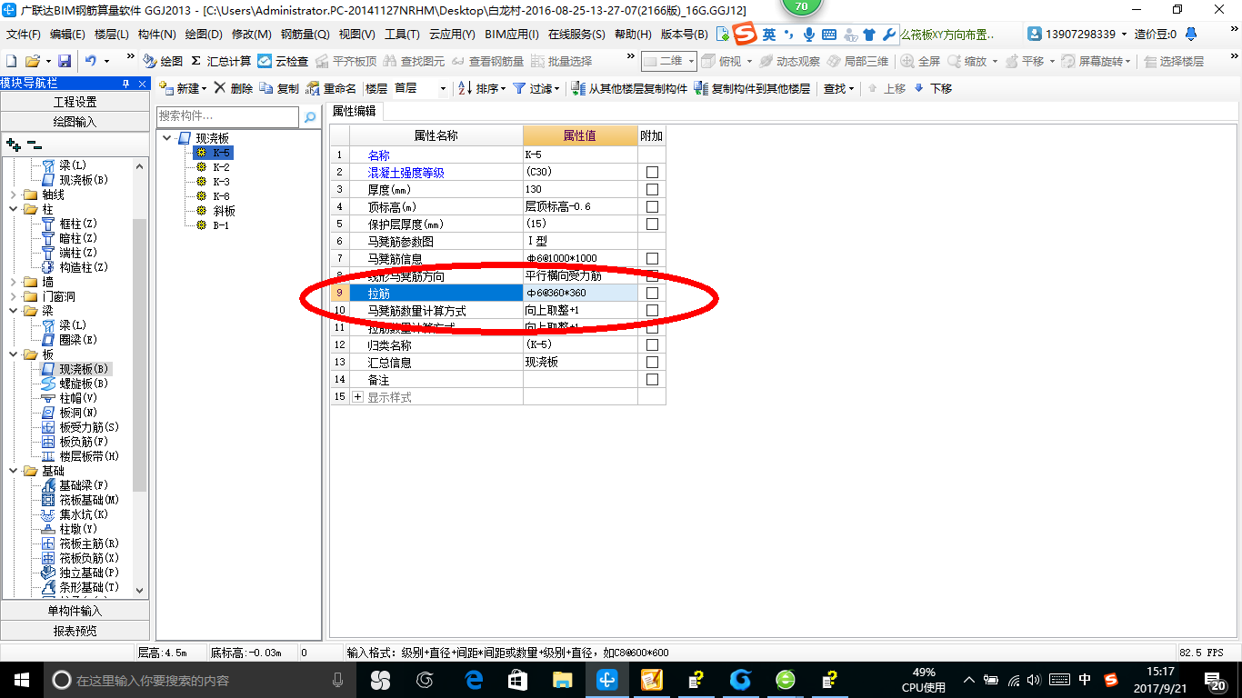Toggle 附加 checkbox for 汇总信息
The height and width of the screenshot is (698, 1242).
(652, 363)
